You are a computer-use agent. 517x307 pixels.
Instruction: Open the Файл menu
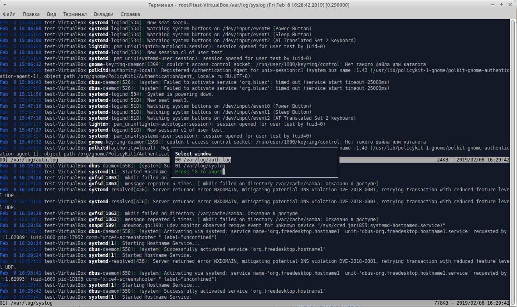click(9, 14)
